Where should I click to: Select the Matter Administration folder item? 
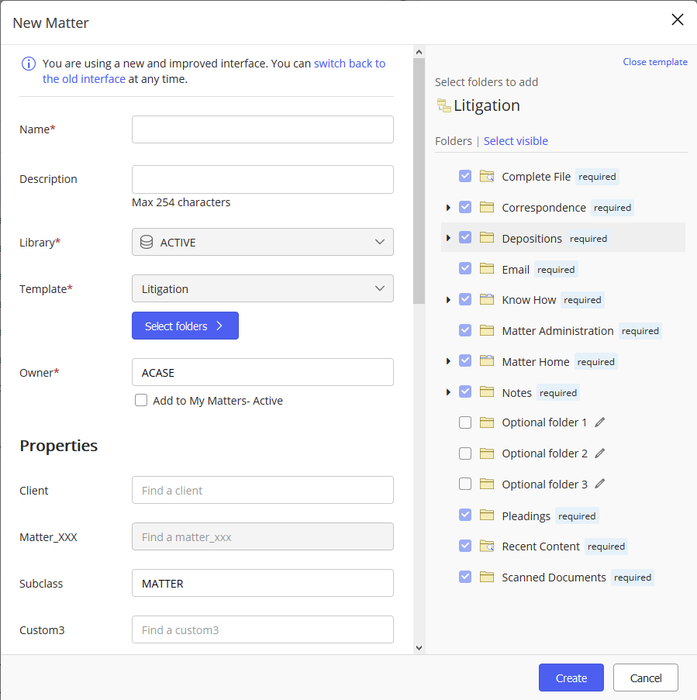(557, 331)
